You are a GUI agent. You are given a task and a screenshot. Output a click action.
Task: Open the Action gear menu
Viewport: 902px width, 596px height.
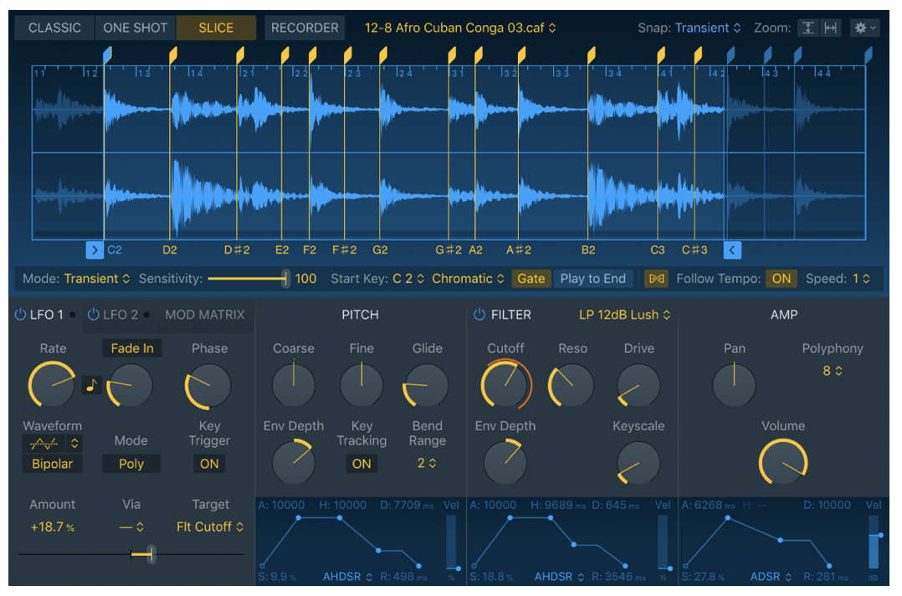click(x=865, y=28)
